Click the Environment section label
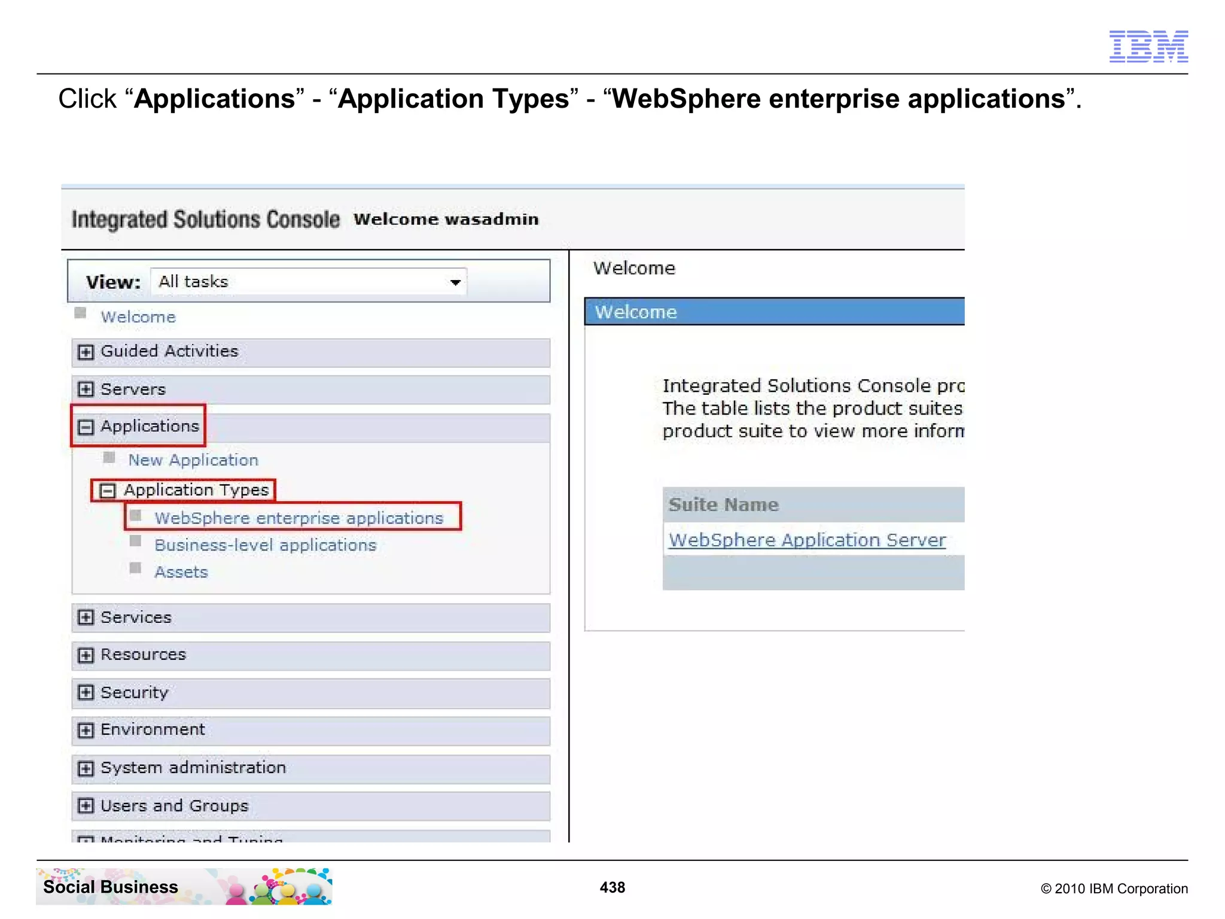1225x919 pixels. click(x=153, y=730)
